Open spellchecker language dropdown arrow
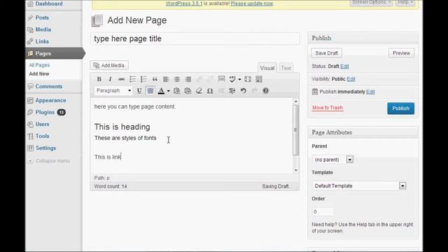This screenshot has height=252, width=448. 239,79
